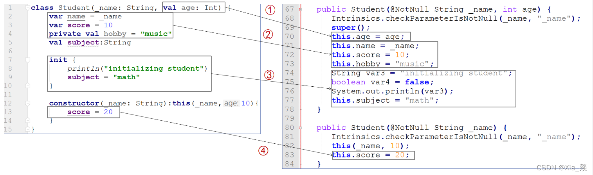The image size is (593, 175).
Task: Collapse the second Java constructor fold marker on line 80
Action: tap(300, 128)
